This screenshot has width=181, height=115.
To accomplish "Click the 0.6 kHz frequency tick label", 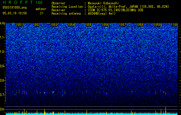I will click(3, 109).
